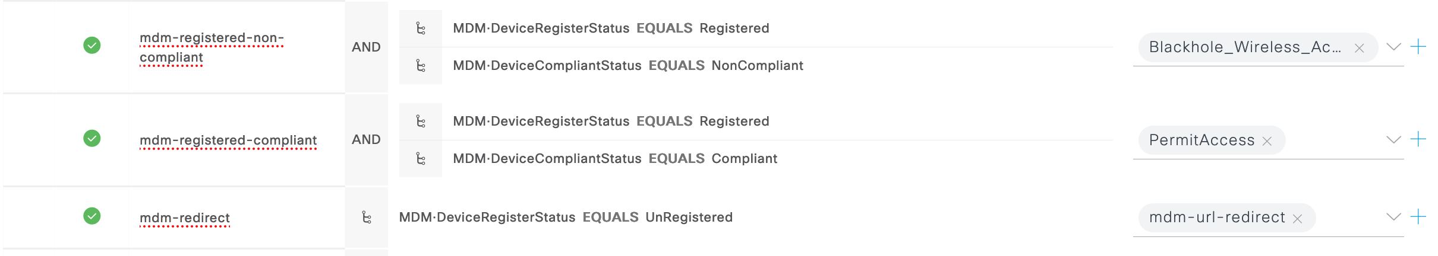
Task: Click the condition icon beside the mdm-registered-non-compliant Registered condition
Action: (421, 28)
